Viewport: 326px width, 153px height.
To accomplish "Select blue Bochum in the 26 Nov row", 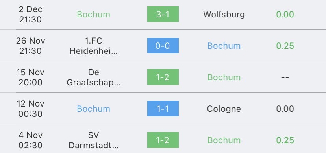I will [224, 46].
